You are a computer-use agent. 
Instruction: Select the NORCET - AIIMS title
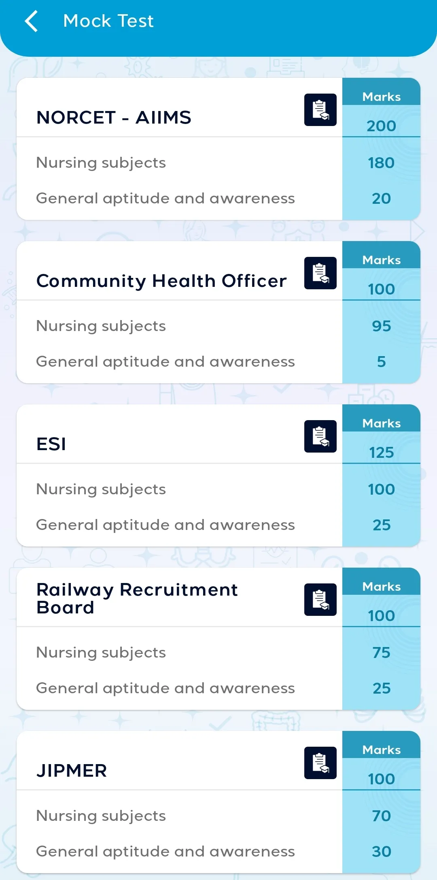click(114, 117)
